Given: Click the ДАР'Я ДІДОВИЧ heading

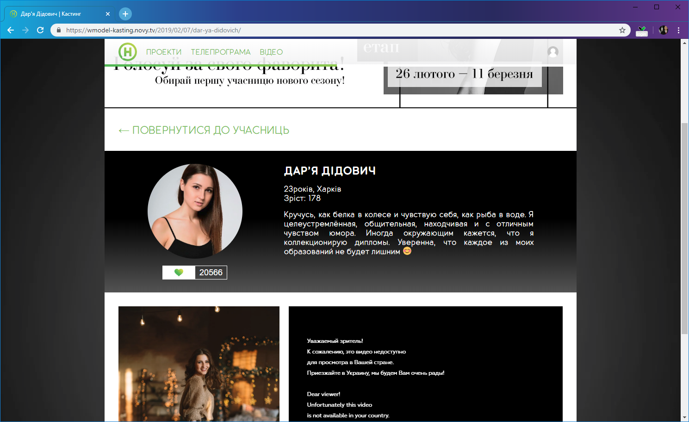Looking at the screenshot, I should (x=330, y=171).
